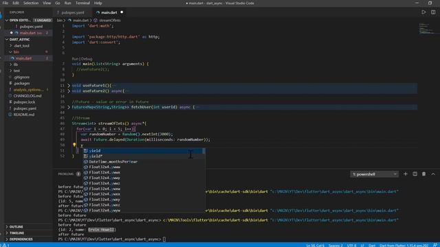Kill terminal with the trash icon
The width and height of the screenshot is (440, 247).
(423, 174)
